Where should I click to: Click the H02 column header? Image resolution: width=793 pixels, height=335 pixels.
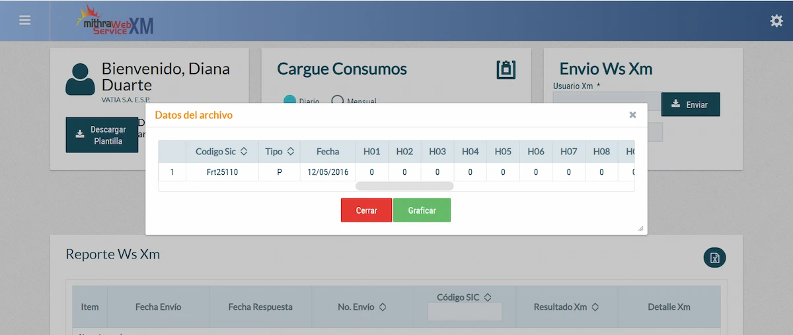tap(404, 152)
